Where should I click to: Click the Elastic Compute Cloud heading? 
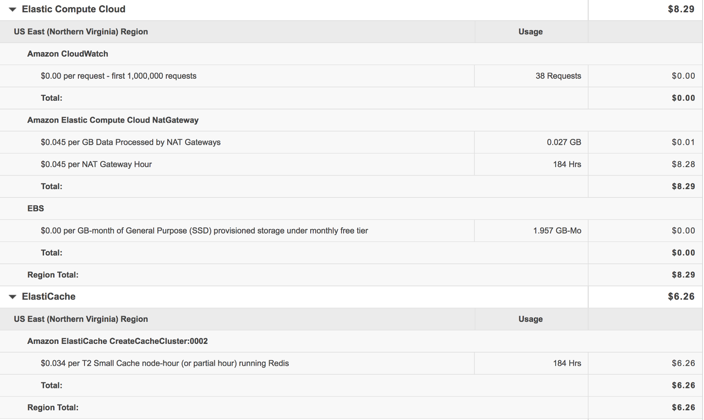73,9
